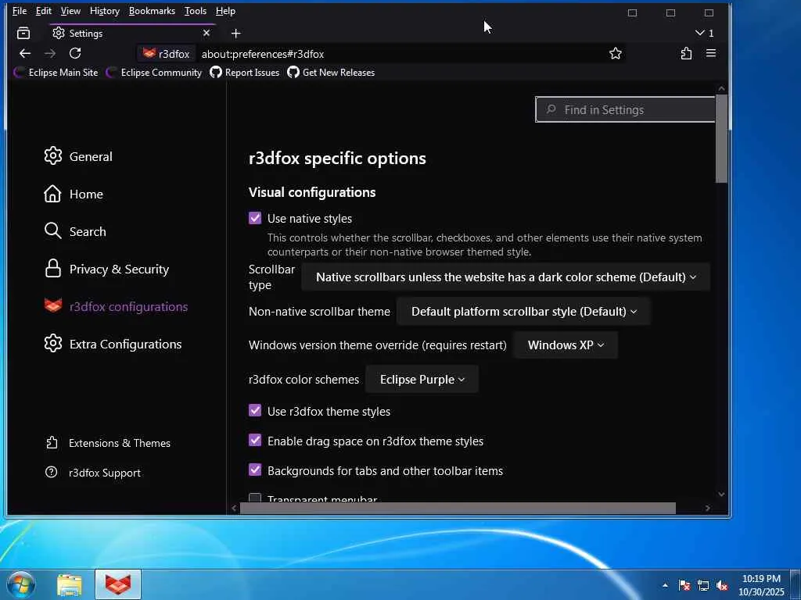
Task: Open r3dfox Support link
Action: 93,473
